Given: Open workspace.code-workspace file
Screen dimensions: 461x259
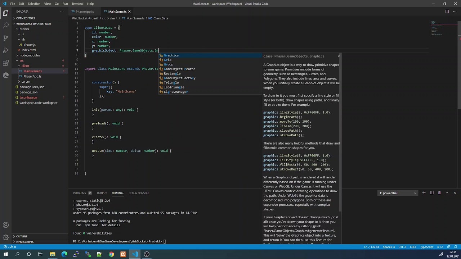Looking at the screenshot, I should tap(39, 103).
